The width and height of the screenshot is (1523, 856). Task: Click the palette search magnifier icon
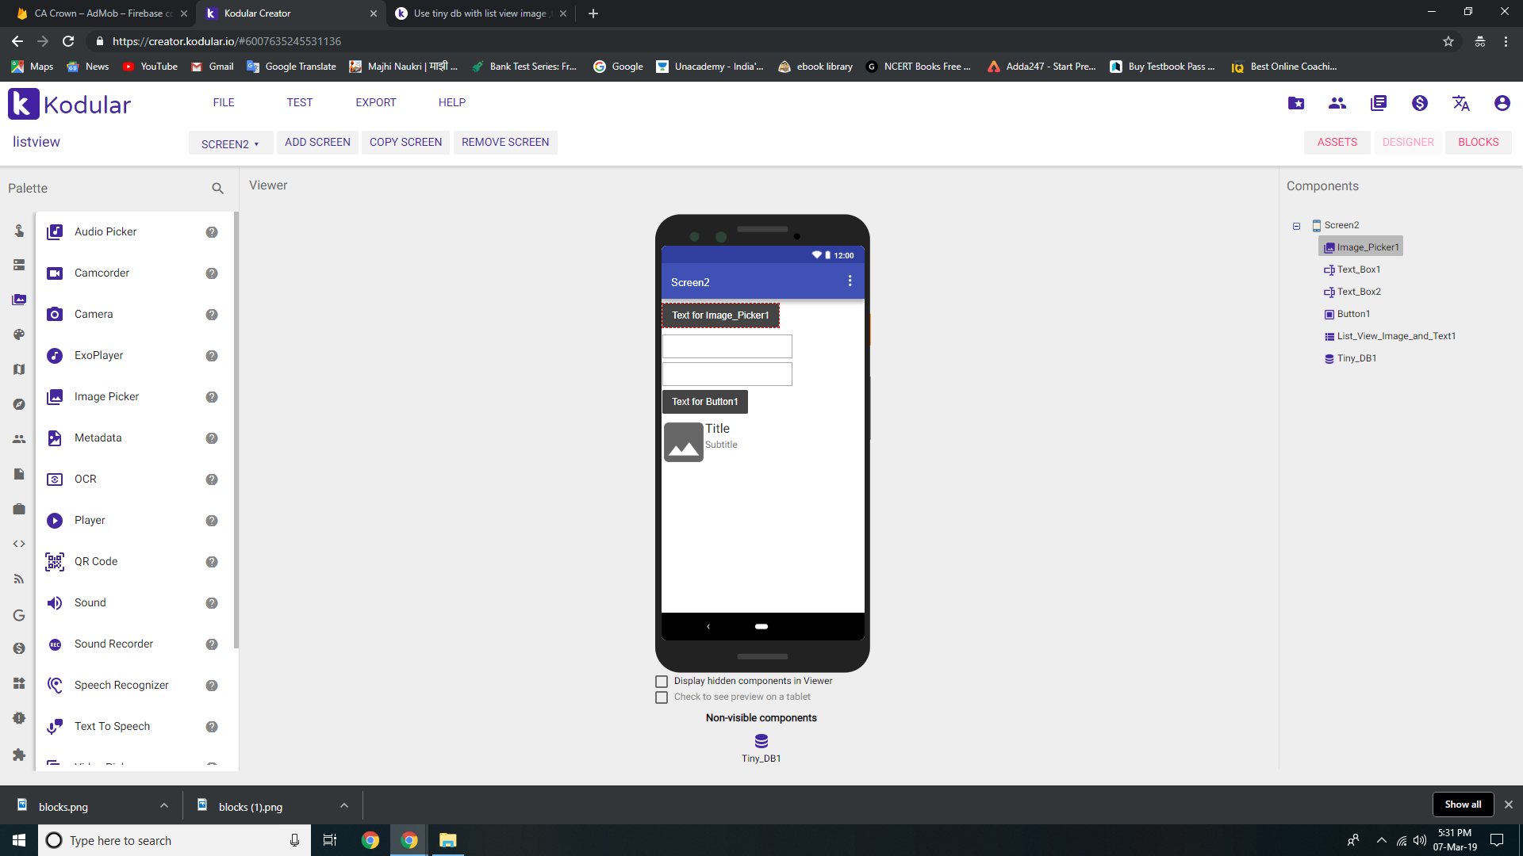click(217, 189)
